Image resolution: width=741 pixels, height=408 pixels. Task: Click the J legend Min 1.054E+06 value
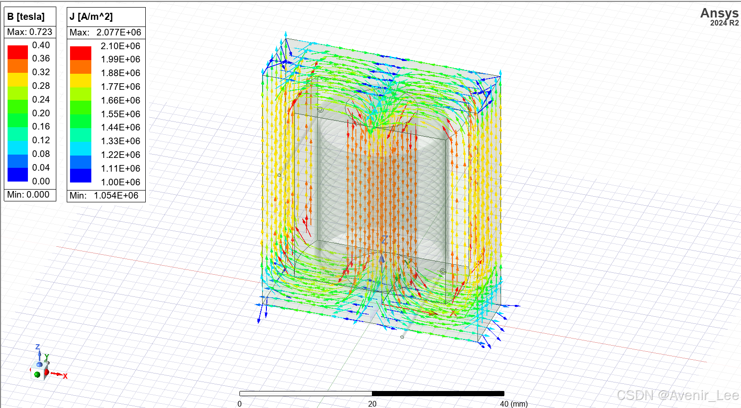click(x=104, y=195)
